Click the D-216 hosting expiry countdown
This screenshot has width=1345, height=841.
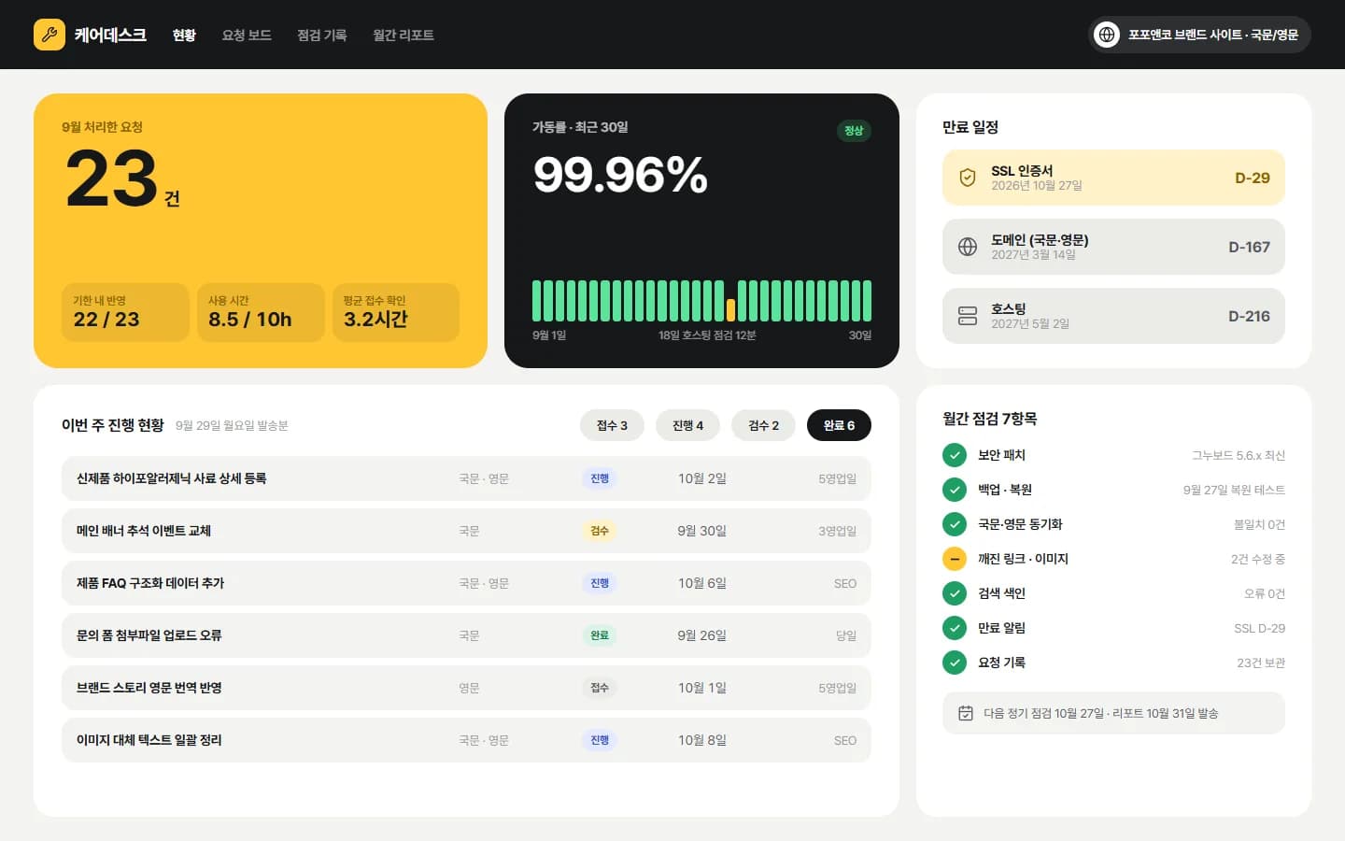(1249, 316)
